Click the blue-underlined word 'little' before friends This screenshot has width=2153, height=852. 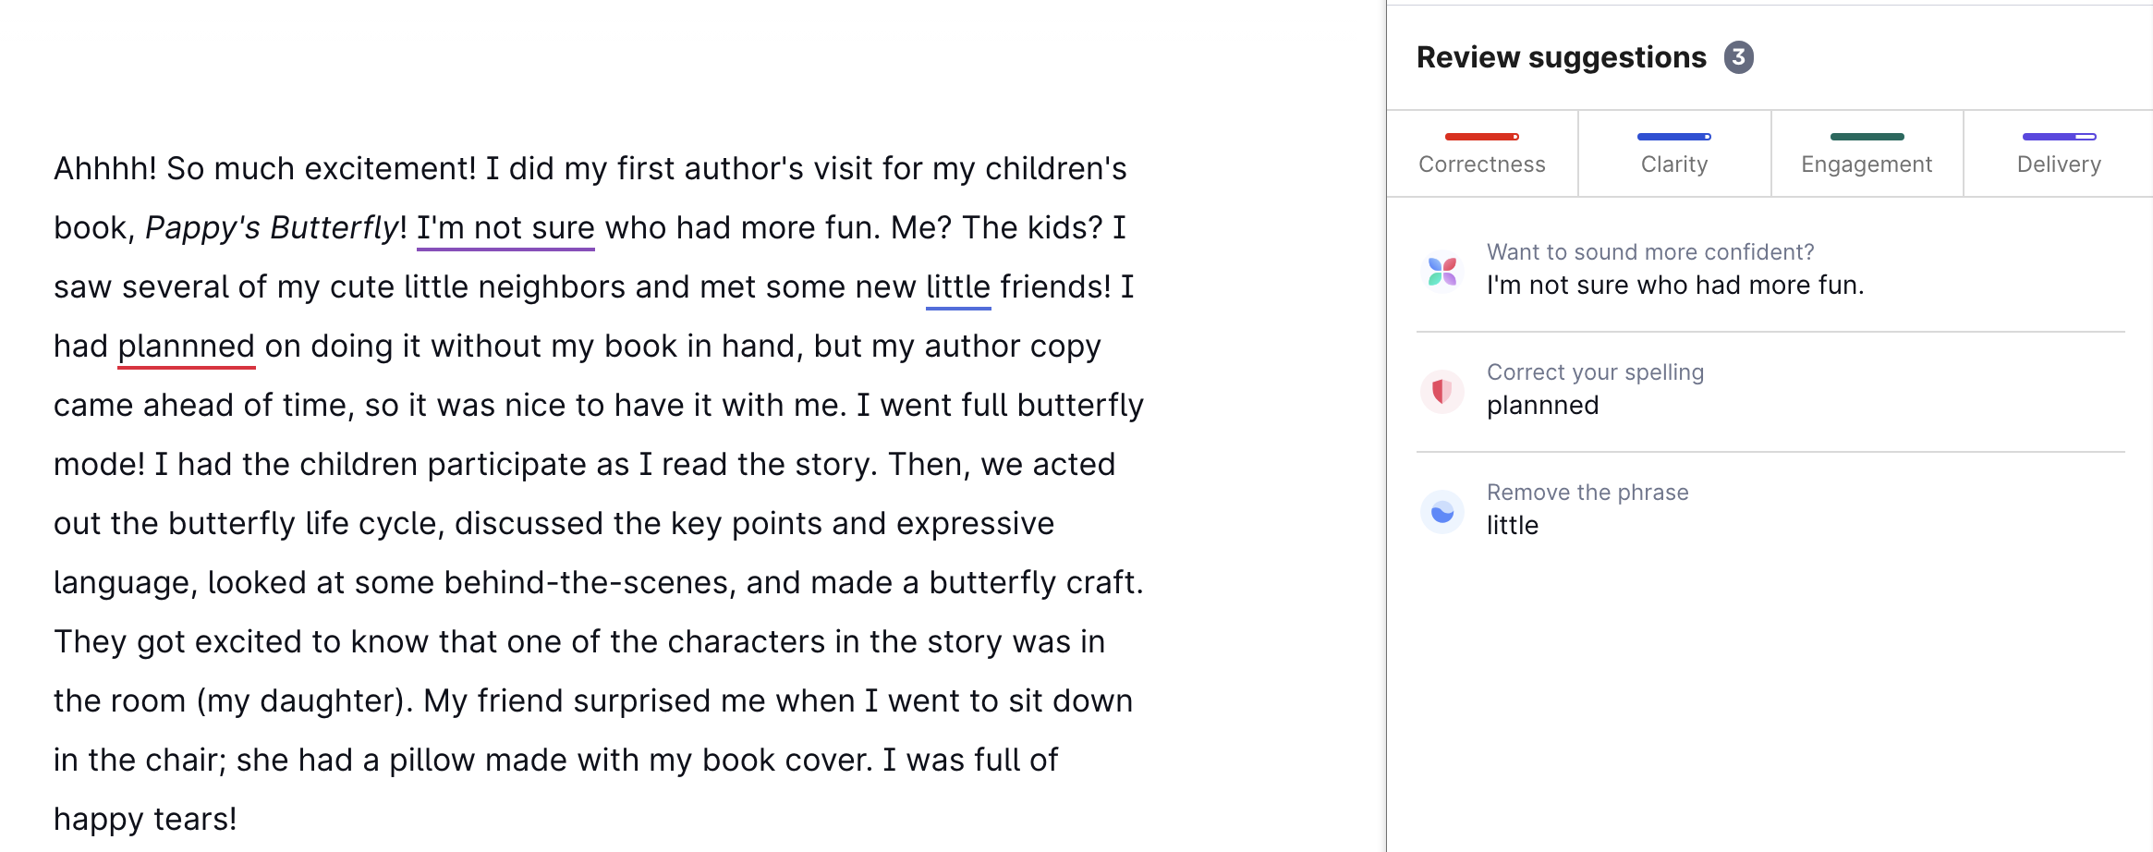click(x=957, y=287)
